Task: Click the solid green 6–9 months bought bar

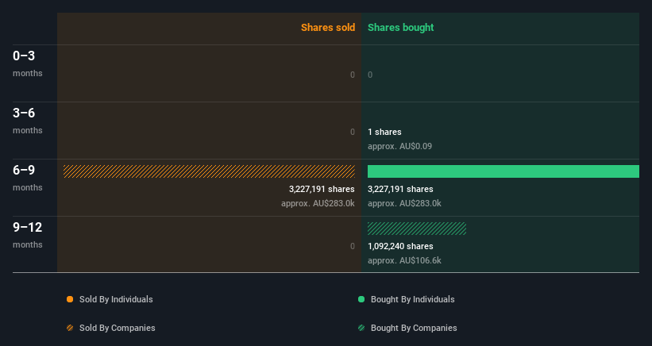Action: pos(503,171)
